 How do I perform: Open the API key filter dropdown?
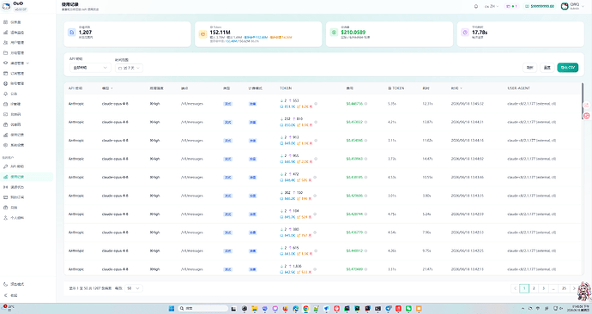(x=90, y=68)
